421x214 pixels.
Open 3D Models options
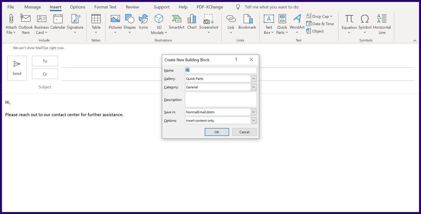point(159,24)
